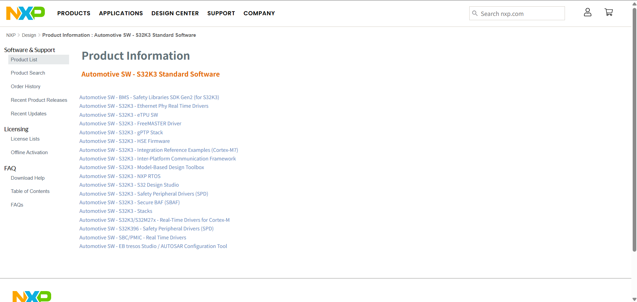
Task: Open Recent Updates in sidebar
Action: (x=29, y=114)
